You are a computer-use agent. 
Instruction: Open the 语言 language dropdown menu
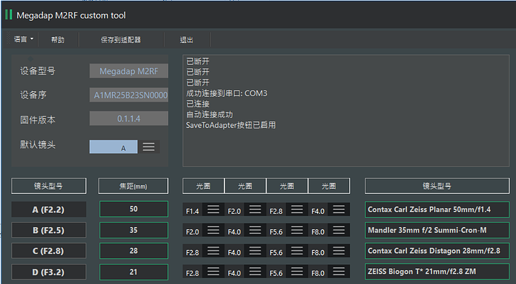pyautogui.click(x=24, y=40)
